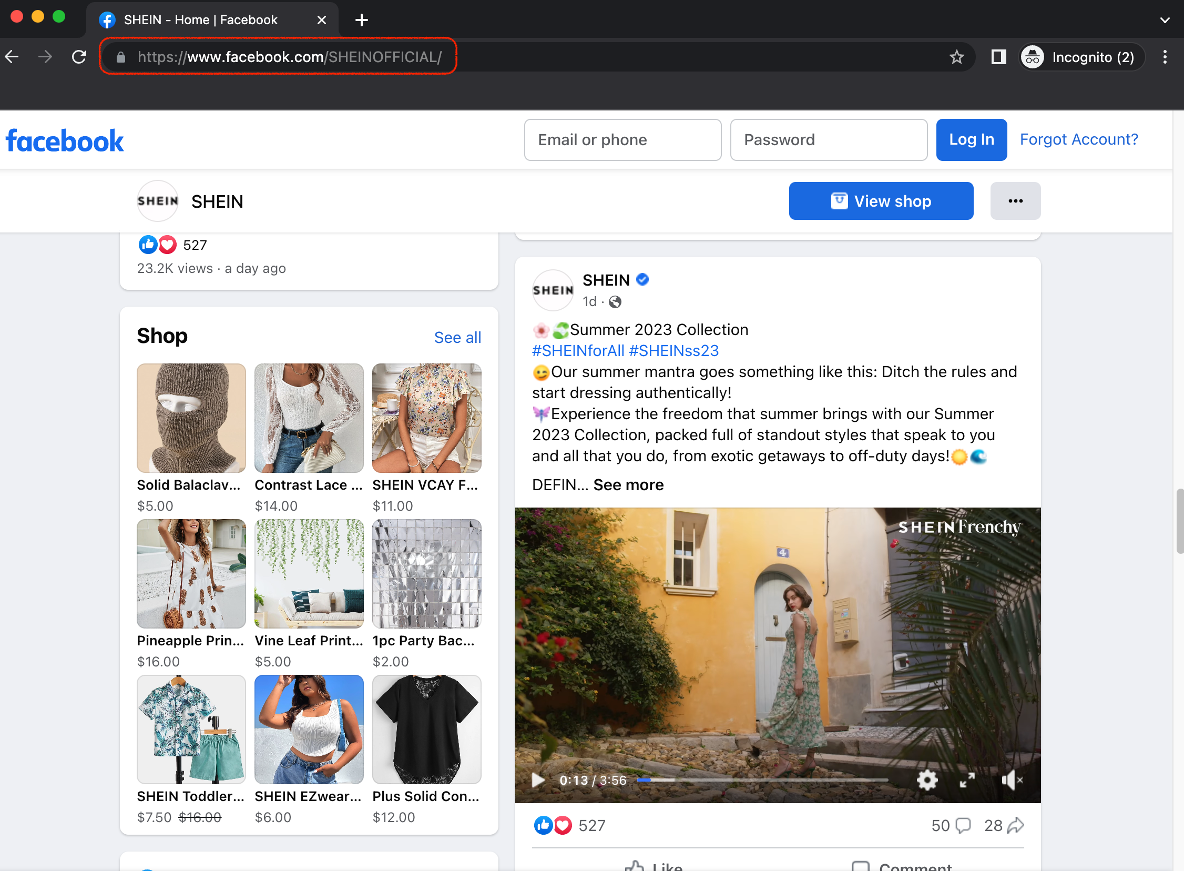Open the SHEIN VCAY floral top thumbnail
The width and height of the screenshot is (1184, 871).
[x=426, y=418]
